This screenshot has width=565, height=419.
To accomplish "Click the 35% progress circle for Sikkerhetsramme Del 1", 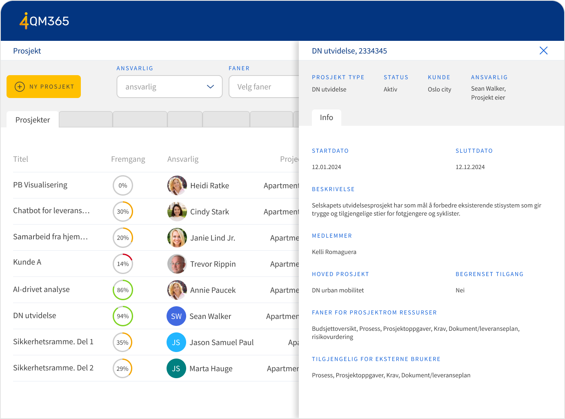I will coord(123,342).
